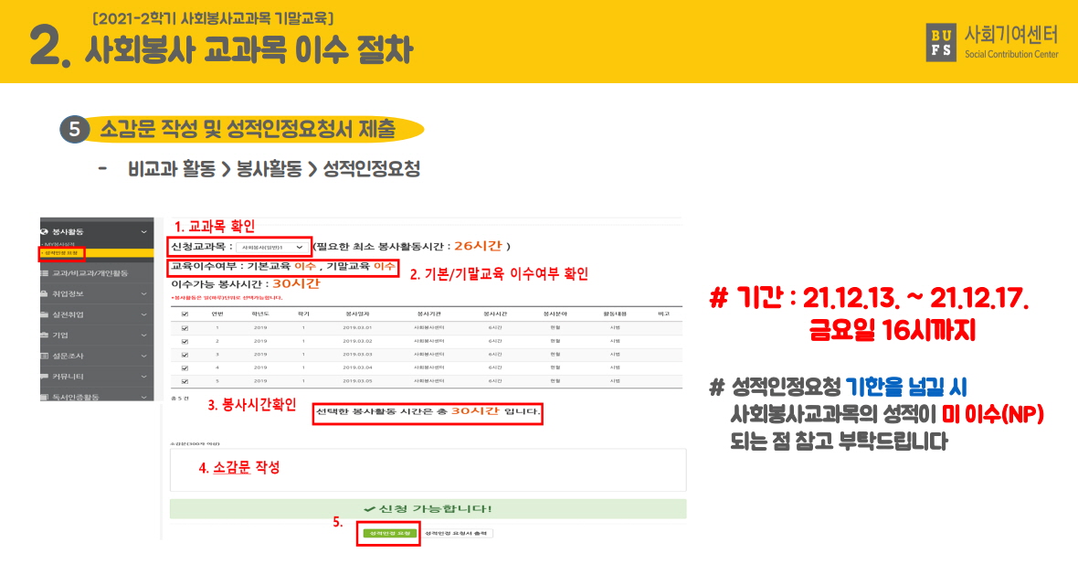Expand the 커뮤니티 sidebar chevron
The height and width of the screenshot is (564, 1078).
(144, 376)
